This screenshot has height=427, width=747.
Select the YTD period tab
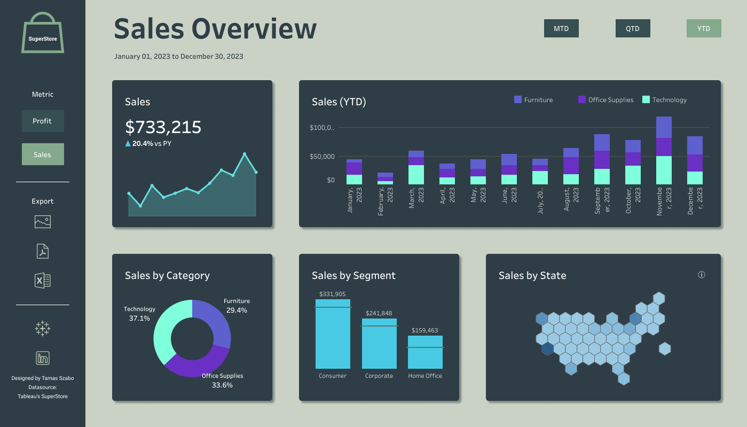pos(704,28)
